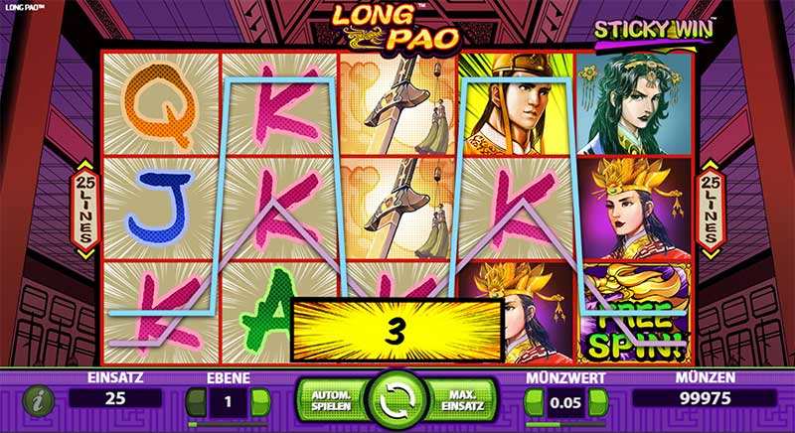This screenshot has height=433, width=795.
Task: Click the yellow win amount banner
Action: 397,331
